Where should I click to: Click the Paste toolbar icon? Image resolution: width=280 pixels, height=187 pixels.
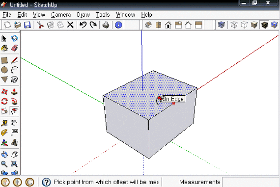pos(60,25)
